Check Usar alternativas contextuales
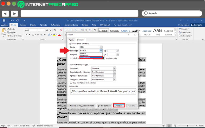 [x=71, y=83]
